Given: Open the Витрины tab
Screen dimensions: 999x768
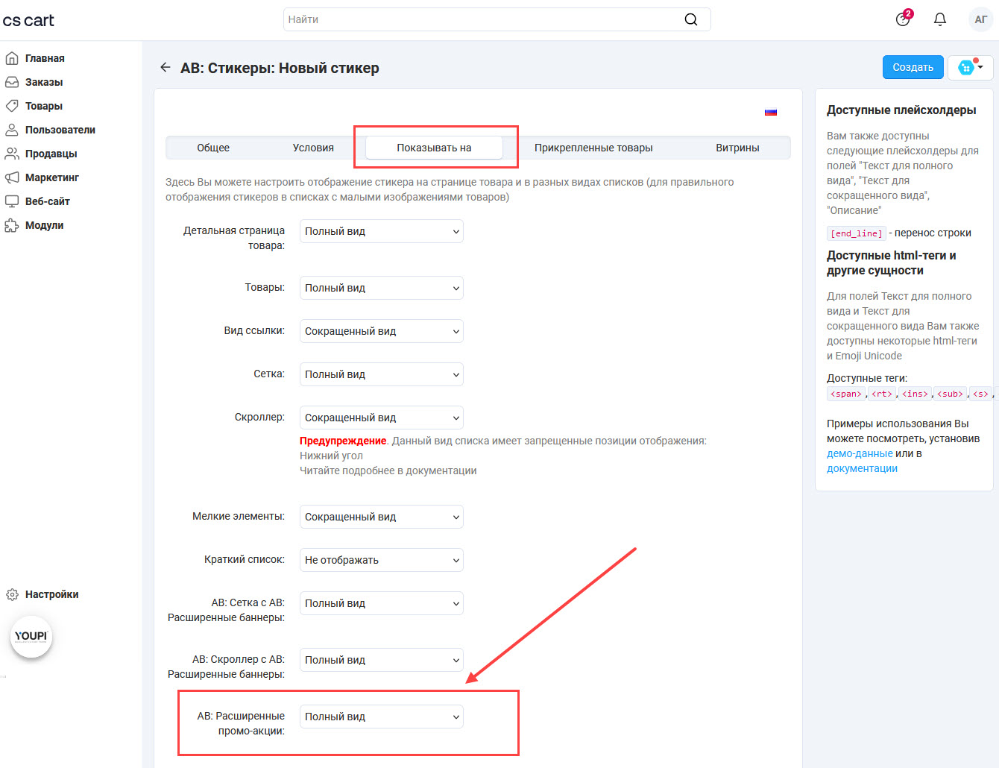Looking at the screenshot, I should click(737, 148).
